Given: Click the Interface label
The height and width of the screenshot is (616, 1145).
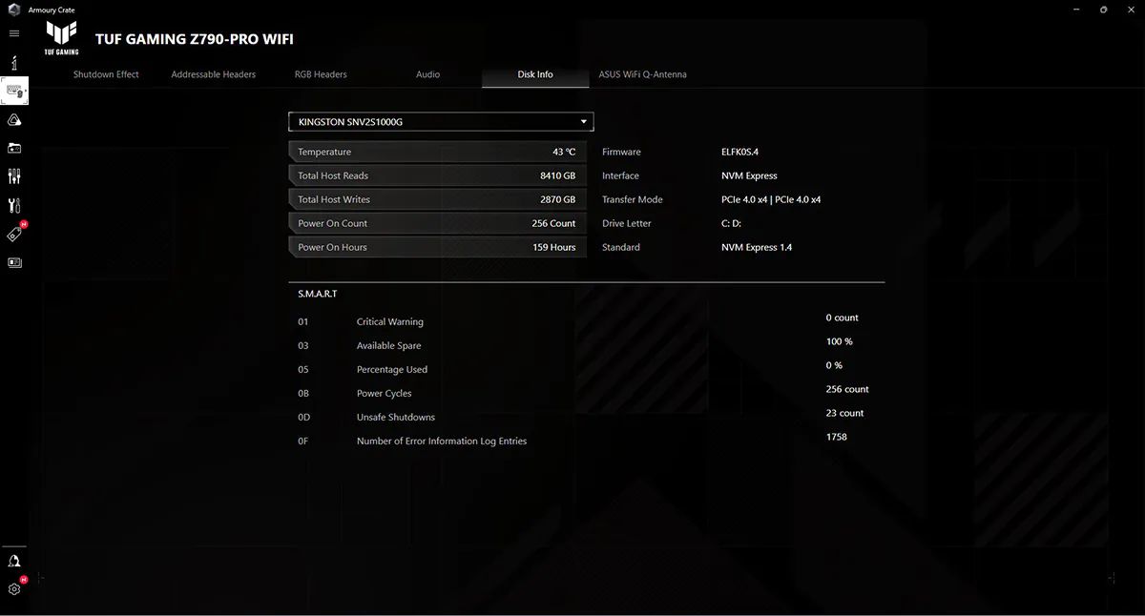Looking at the screenshot, I should (x=620, y=175).
